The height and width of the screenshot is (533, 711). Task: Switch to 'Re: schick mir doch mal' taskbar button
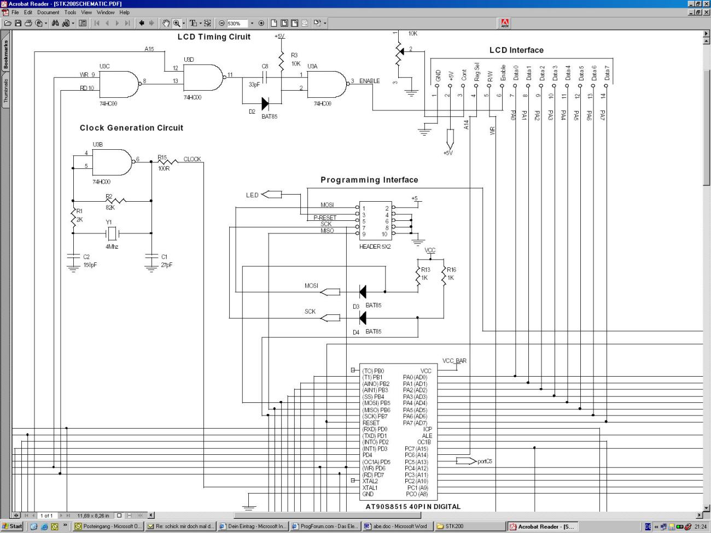coord(180,526)
